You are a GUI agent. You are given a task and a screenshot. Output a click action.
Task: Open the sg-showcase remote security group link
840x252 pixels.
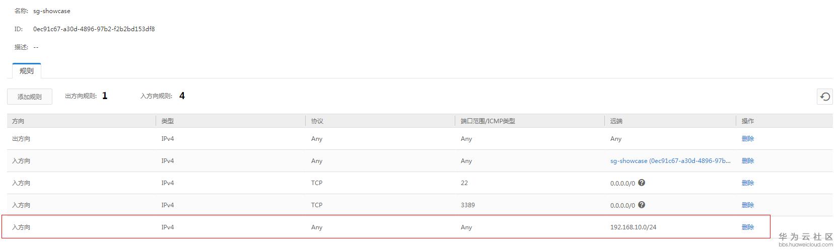coord(670,161)
